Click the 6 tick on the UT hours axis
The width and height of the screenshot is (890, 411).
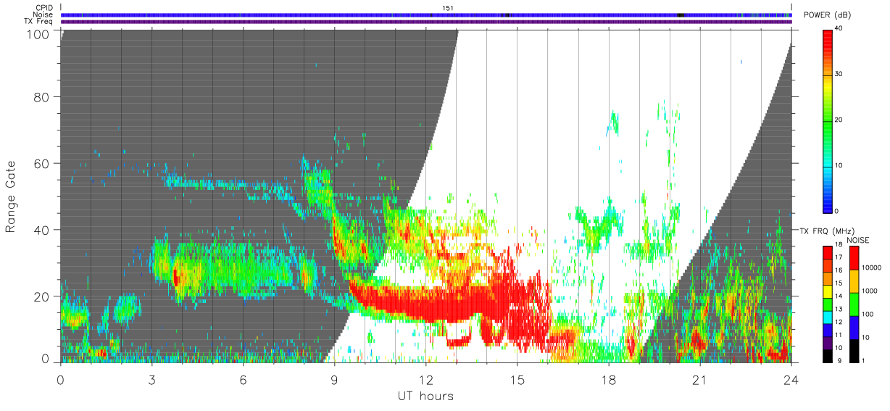coord(244,380)
